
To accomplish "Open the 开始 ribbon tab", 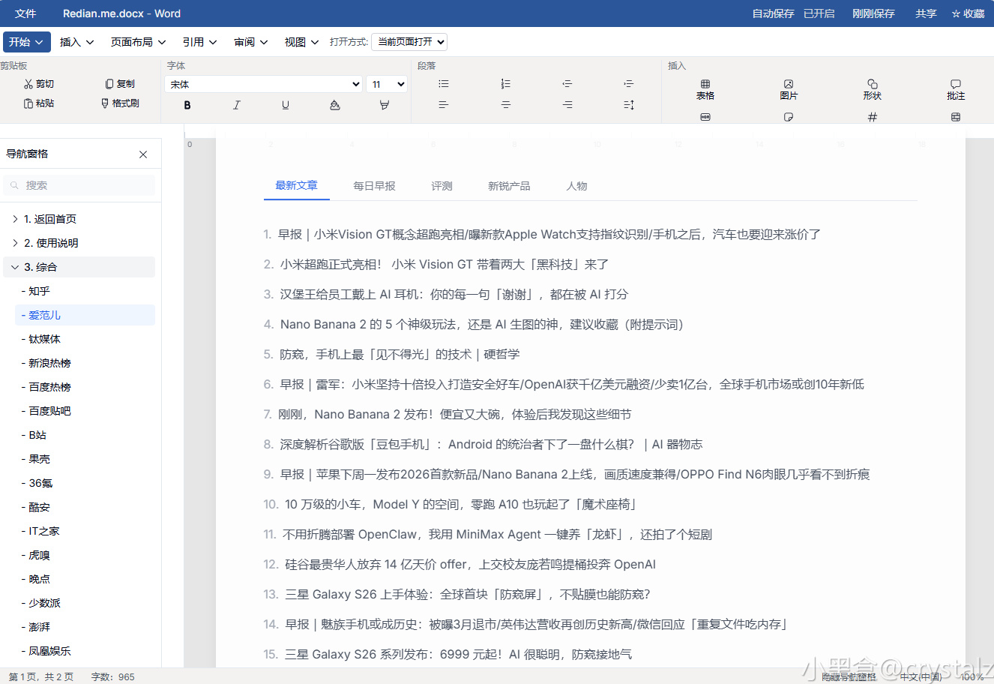I will coord(27,42).
